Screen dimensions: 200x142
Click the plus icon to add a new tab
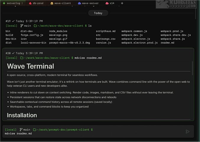tap(122, 3)
